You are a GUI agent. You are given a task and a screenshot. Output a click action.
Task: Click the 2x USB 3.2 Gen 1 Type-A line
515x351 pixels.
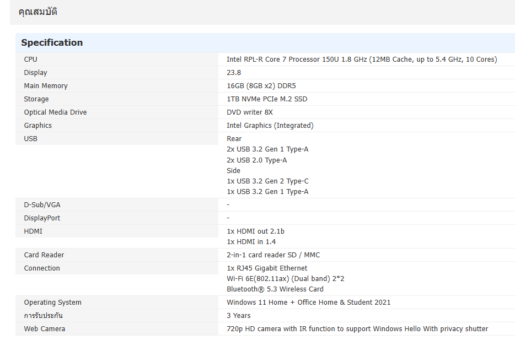click(x=267, y=149)
